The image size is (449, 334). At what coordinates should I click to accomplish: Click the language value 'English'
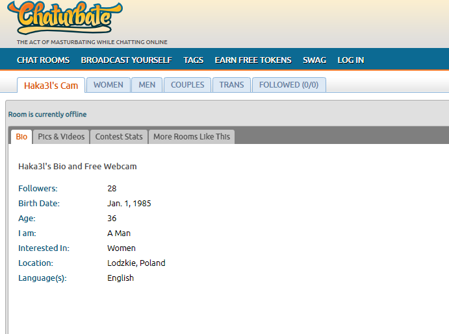pos(121,278)
